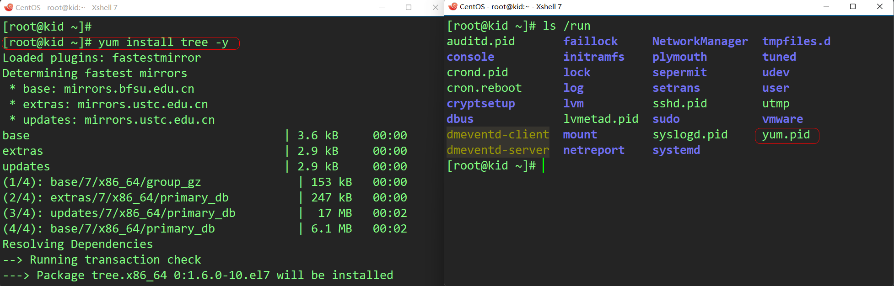This screenshot has width=894, height=286.
Task: Minimize the right Xshell window
Action: [826, 6]
